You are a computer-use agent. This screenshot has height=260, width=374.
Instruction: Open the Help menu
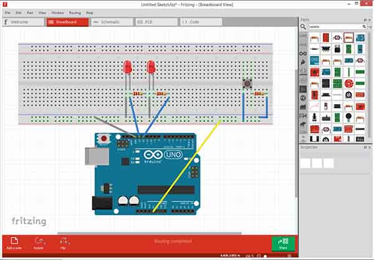90,12
